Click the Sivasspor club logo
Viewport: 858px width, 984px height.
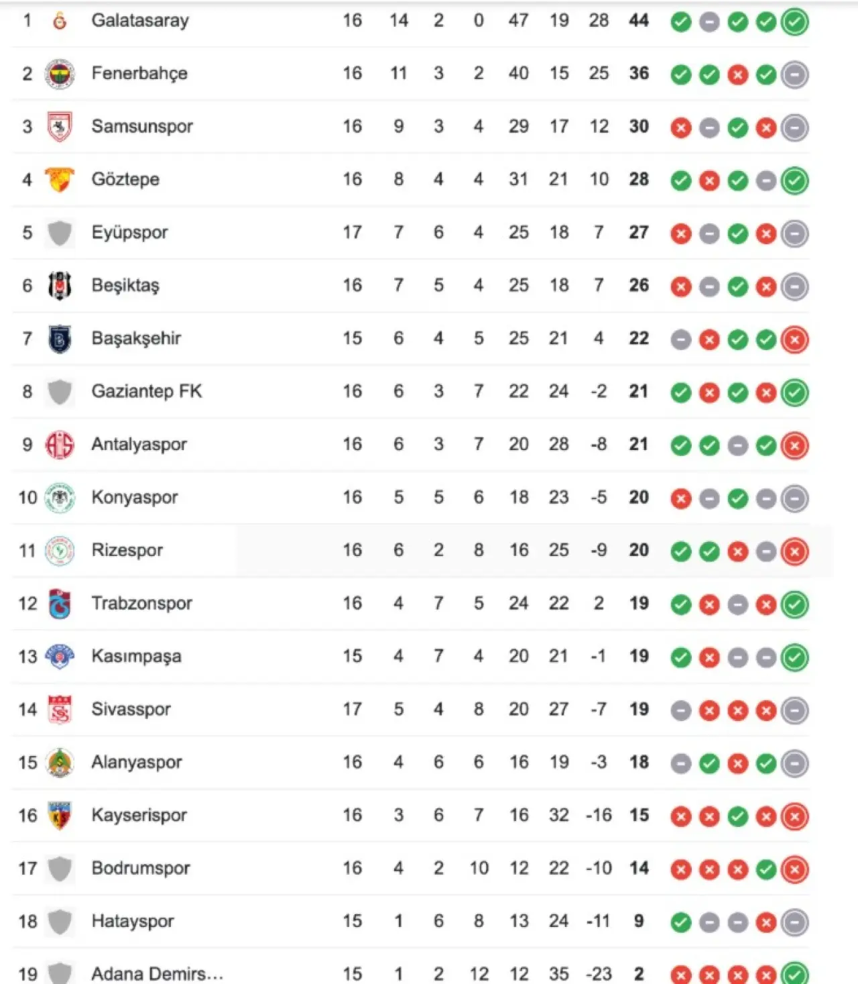coord(60,710)
